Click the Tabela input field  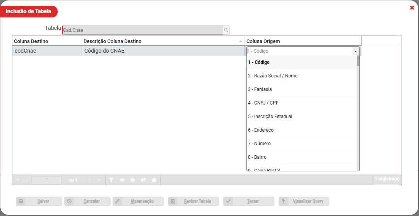point(142,30)
